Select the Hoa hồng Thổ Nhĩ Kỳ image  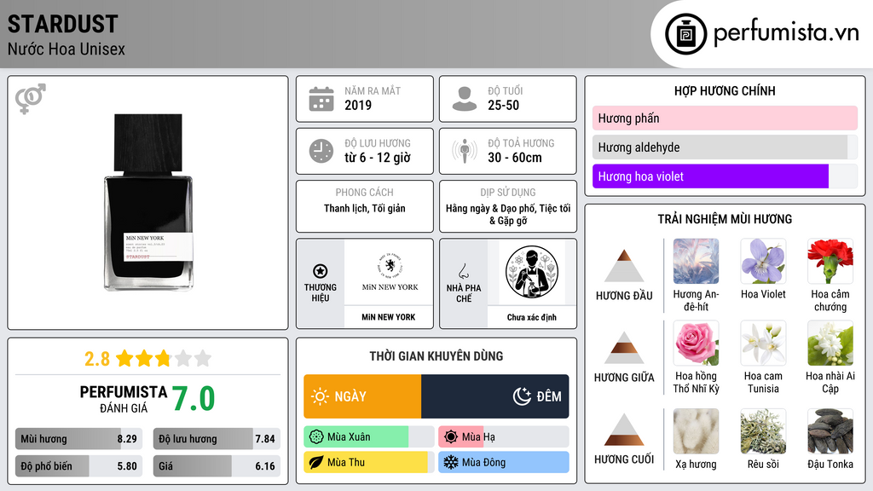pyautogui.click(x=696, y=344)
